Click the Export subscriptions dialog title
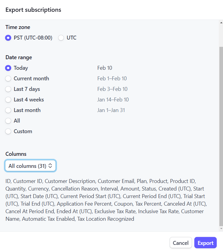The width and height of the screenshot is (223, 250). coord(33,10)
